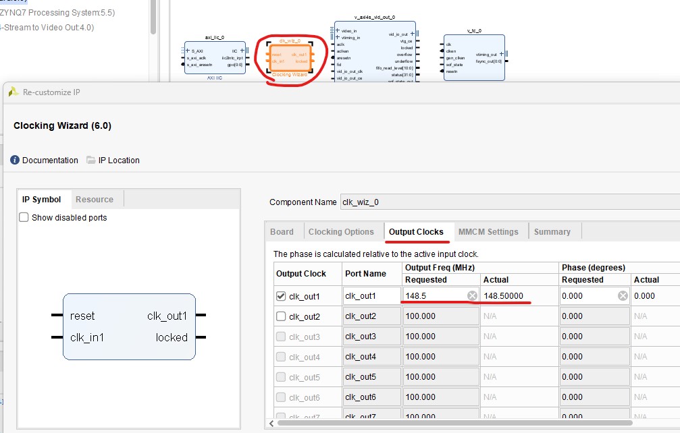Open the Clocking Options tab

pos(341,232)
